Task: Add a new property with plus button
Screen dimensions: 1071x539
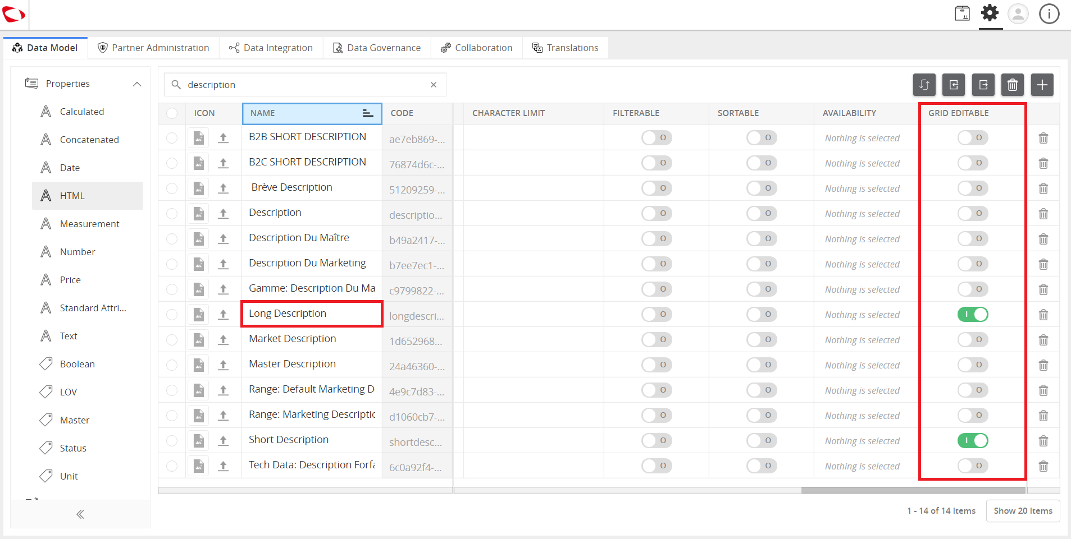Action: [x=1042, y=85]
